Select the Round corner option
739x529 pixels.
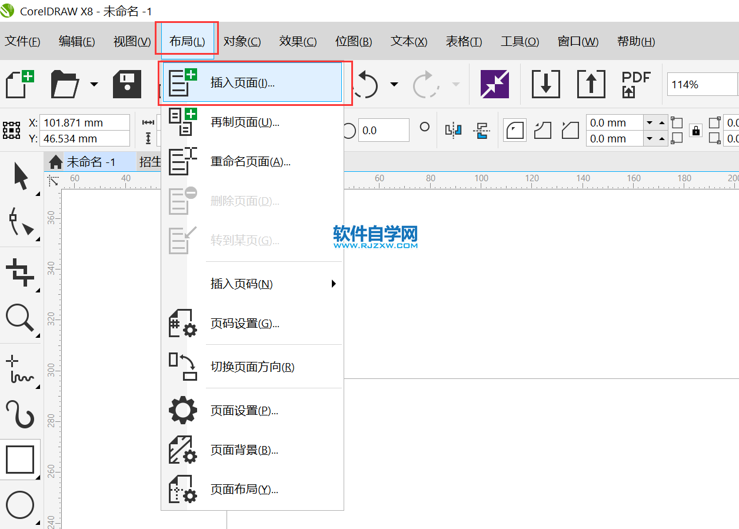[x=515, y=130]
